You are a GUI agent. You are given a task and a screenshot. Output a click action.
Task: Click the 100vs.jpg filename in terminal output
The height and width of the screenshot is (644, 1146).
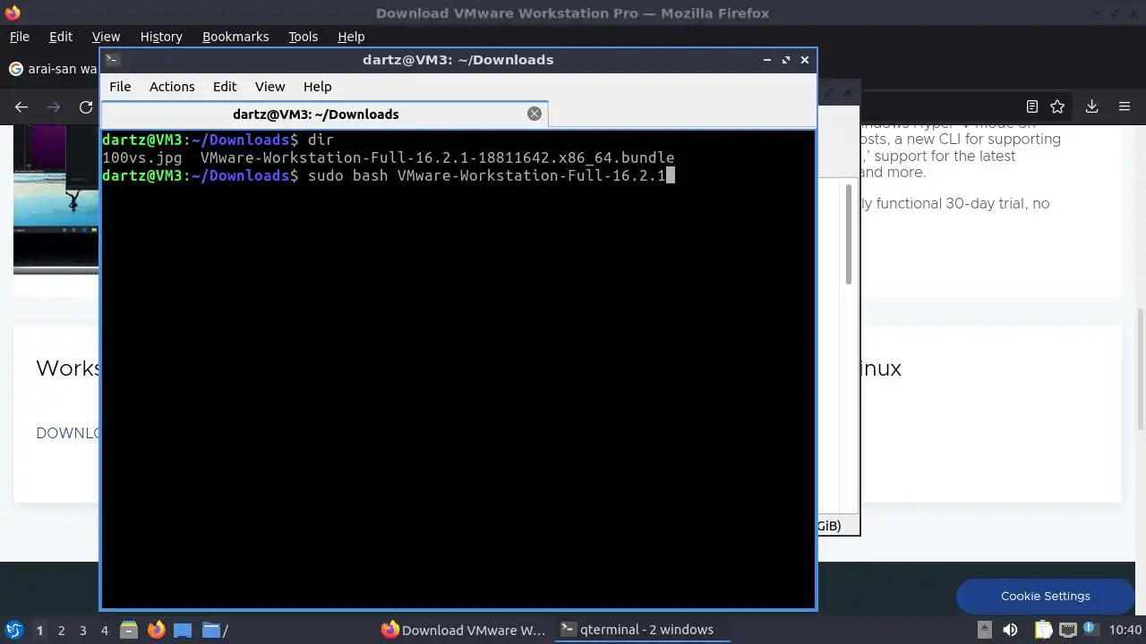(142, 157)
